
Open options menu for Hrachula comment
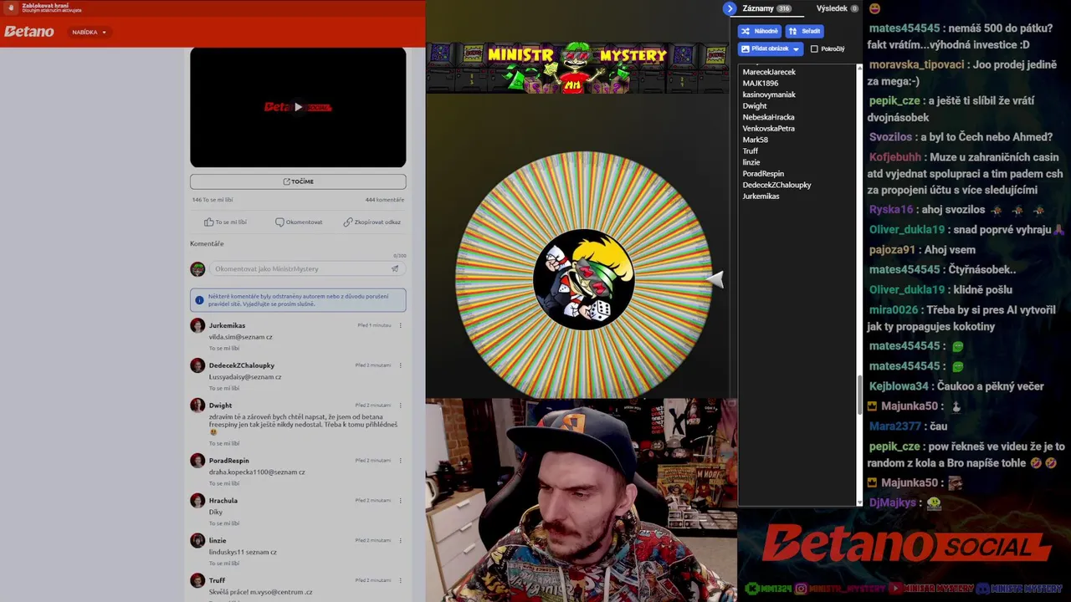pyautogui.click(x=401, y=501)
